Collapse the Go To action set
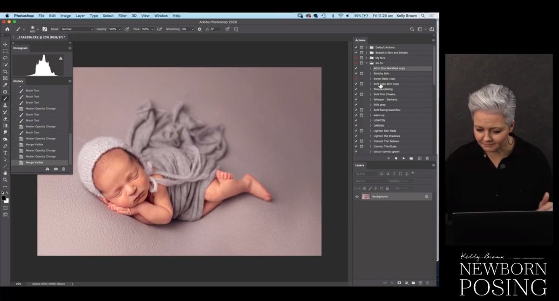Viewport: 559px width, 301px height. (366, 63)
